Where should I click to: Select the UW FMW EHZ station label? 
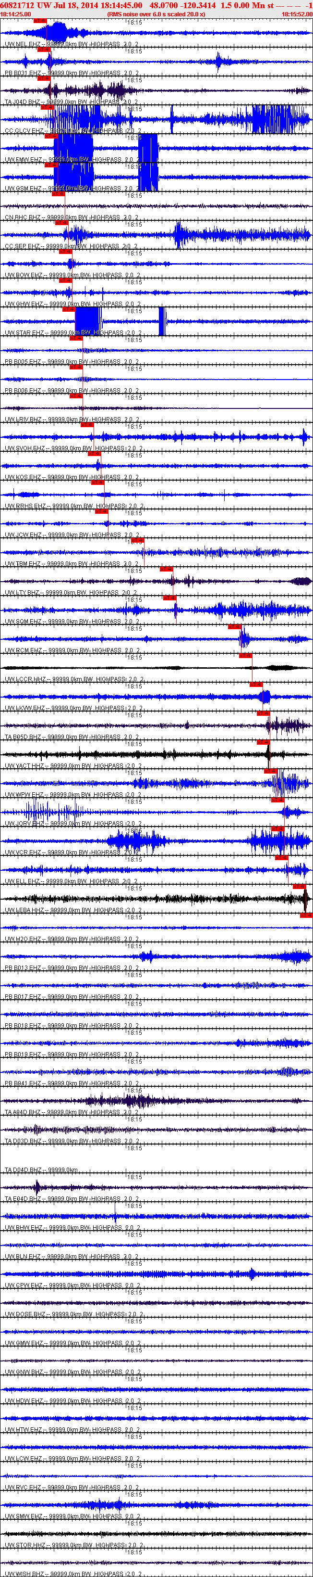(x=72, y=160)
